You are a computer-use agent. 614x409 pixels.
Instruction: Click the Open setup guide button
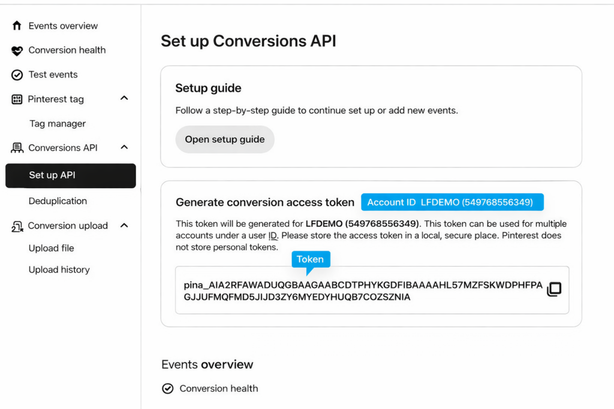[225, 139]
